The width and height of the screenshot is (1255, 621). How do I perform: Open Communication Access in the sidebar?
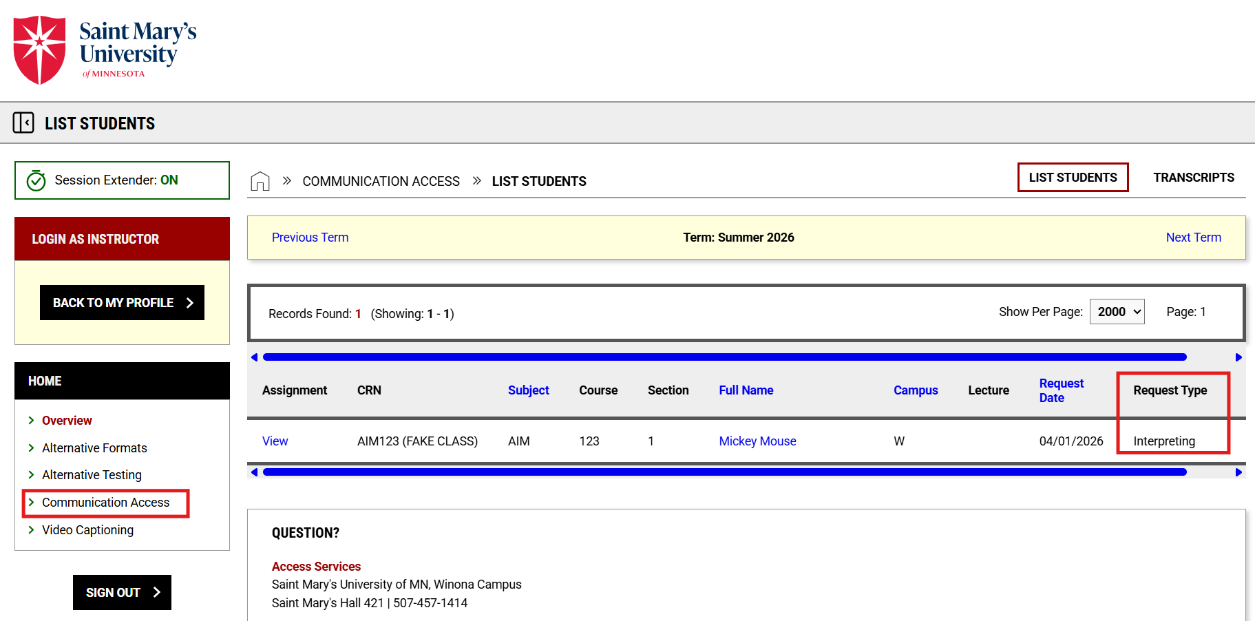tap(105, 503)
